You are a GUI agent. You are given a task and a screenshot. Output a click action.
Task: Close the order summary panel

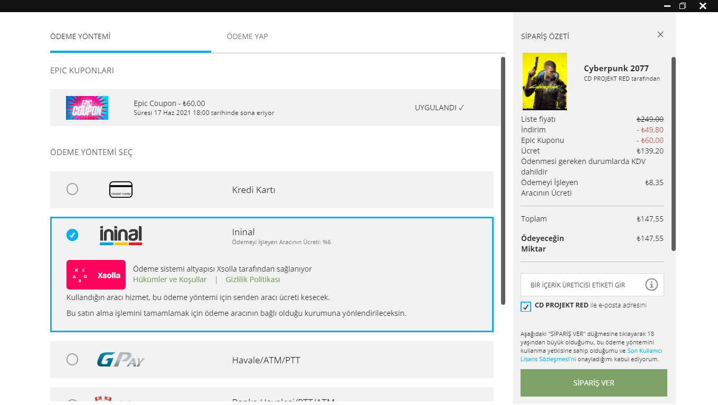pos(660,34)
